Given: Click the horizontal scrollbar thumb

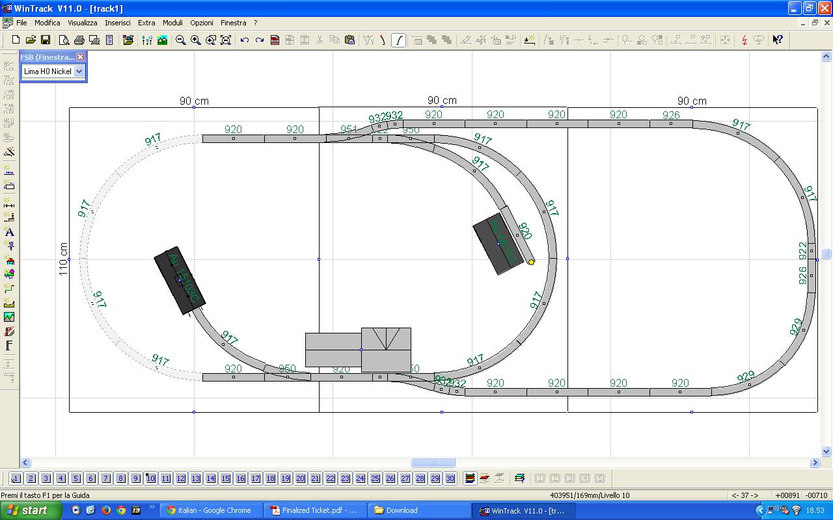Looking at the screenshot, I should pos(433,463).
